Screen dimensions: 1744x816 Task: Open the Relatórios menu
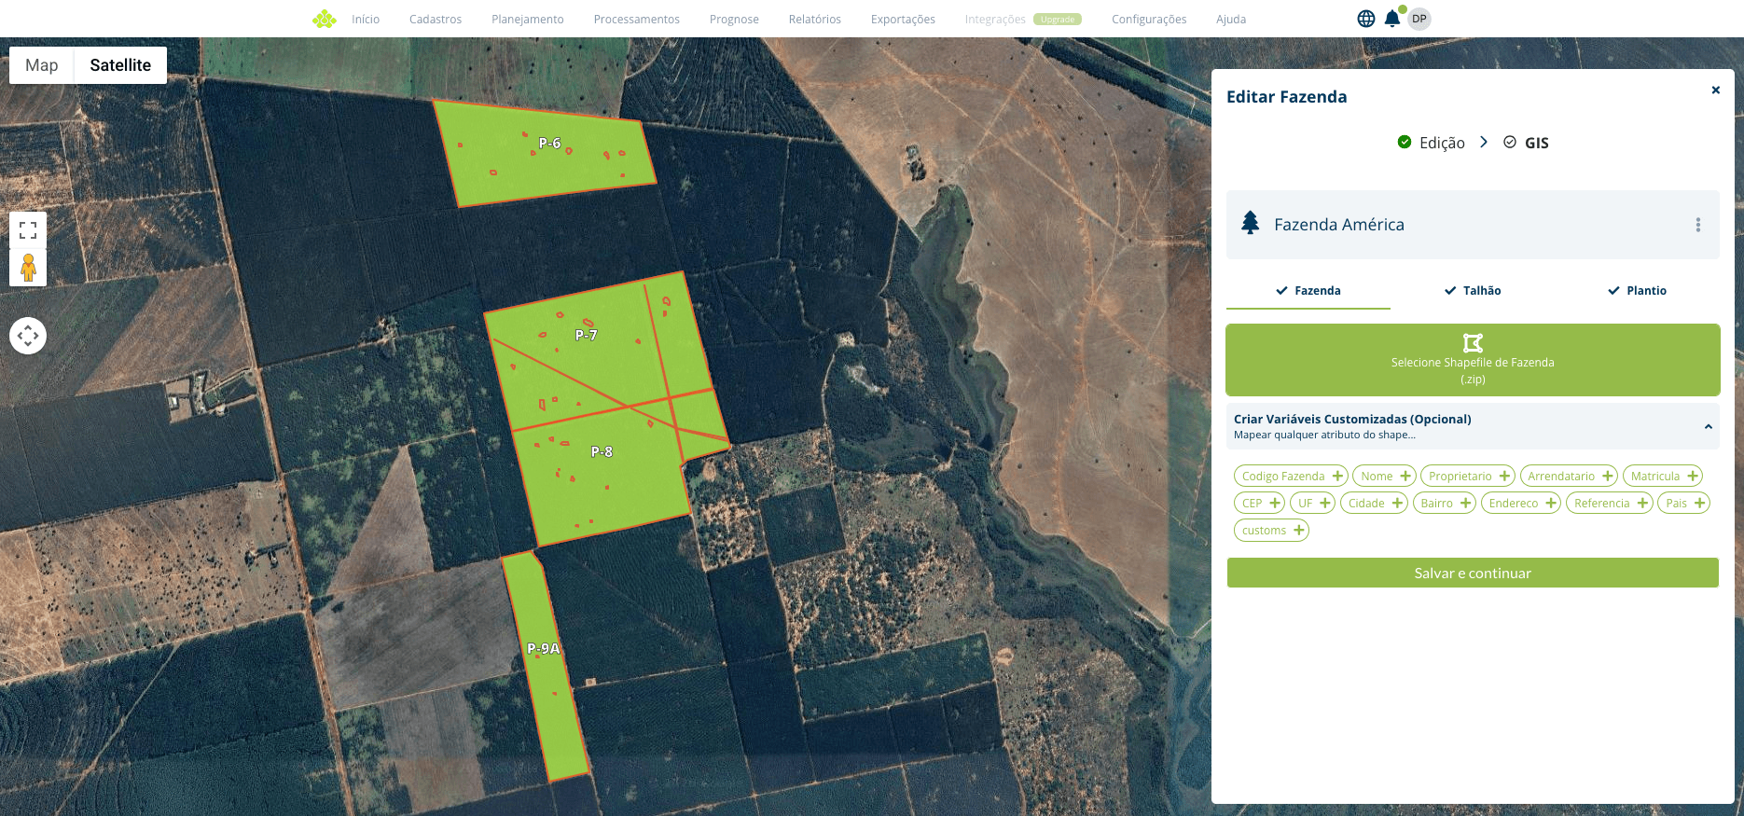point(815,19)
